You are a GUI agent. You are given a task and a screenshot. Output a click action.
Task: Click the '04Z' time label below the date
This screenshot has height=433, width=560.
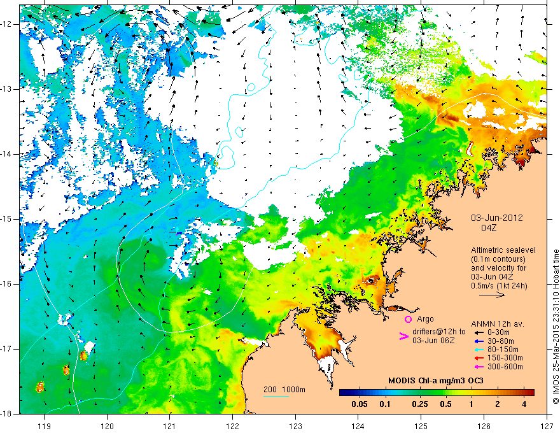[x=489, y=228]
